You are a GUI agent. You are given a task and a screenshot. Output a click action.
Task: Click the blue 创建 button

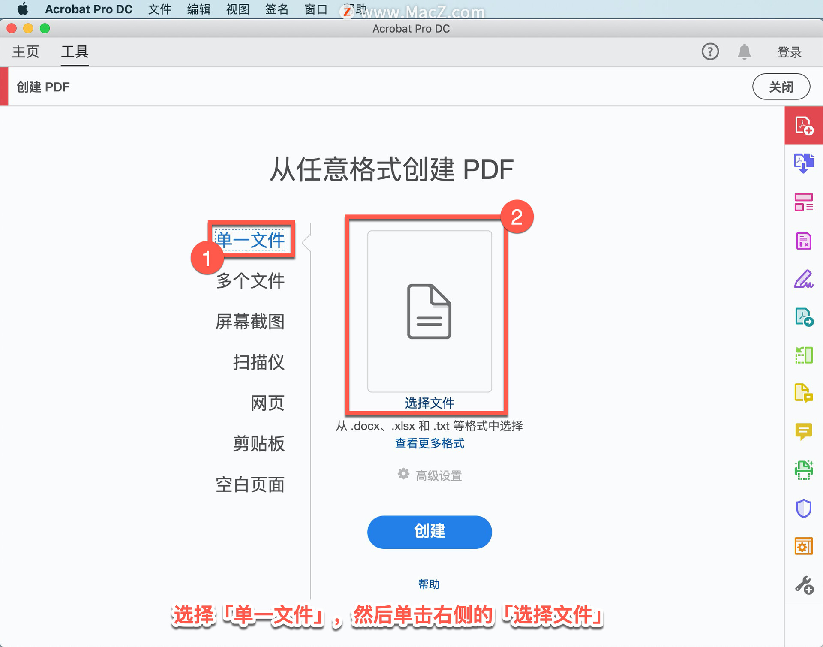click(x=430, y=532)
